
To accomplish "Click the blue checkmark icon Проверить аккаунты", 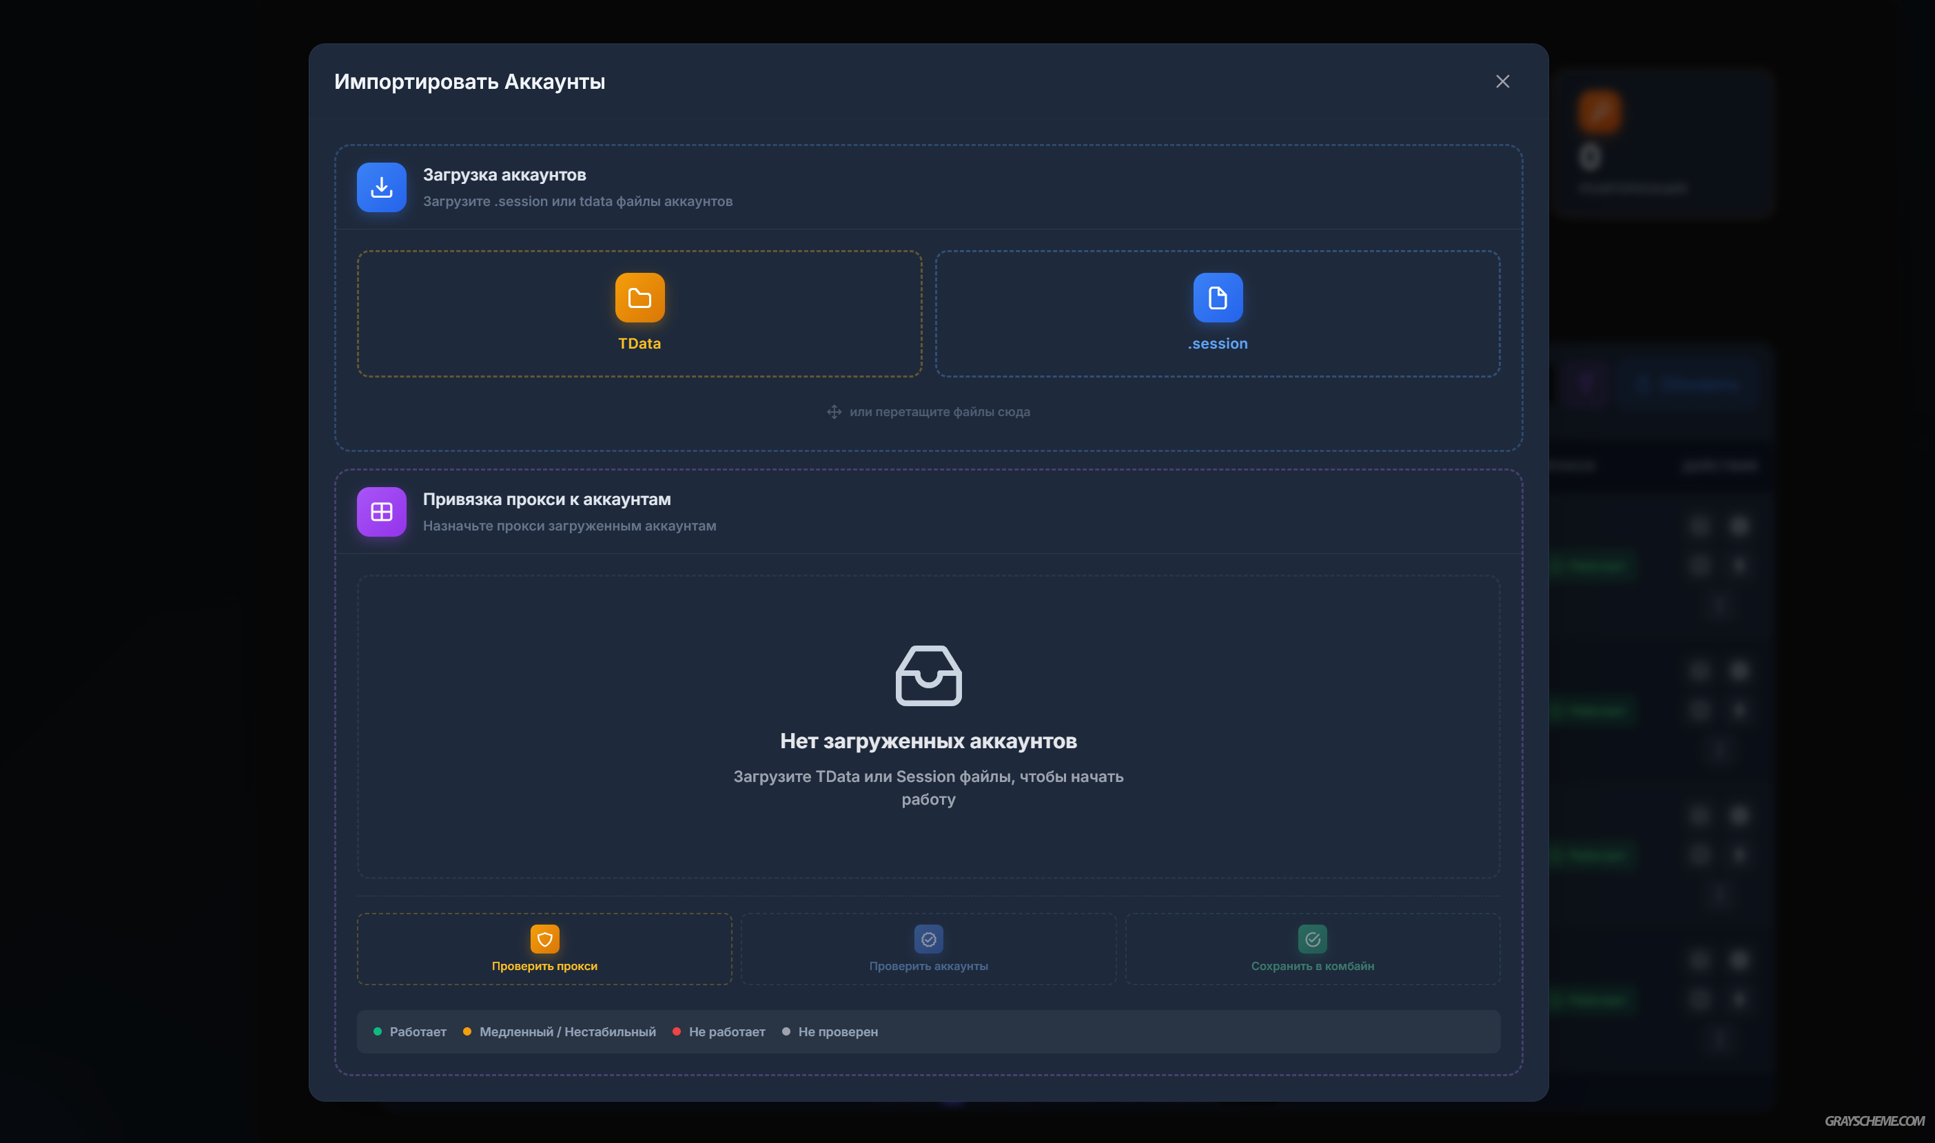I will tap(928, 939).
